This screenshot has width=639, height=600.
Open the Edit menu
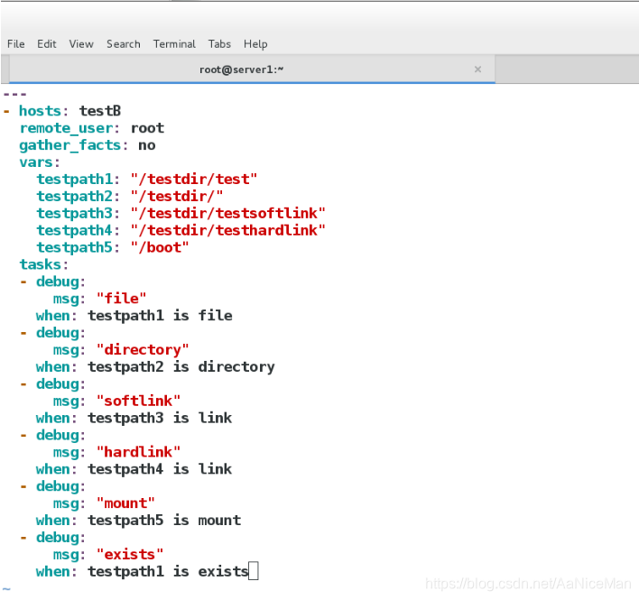pyautogui.click(x=46, y=44)
